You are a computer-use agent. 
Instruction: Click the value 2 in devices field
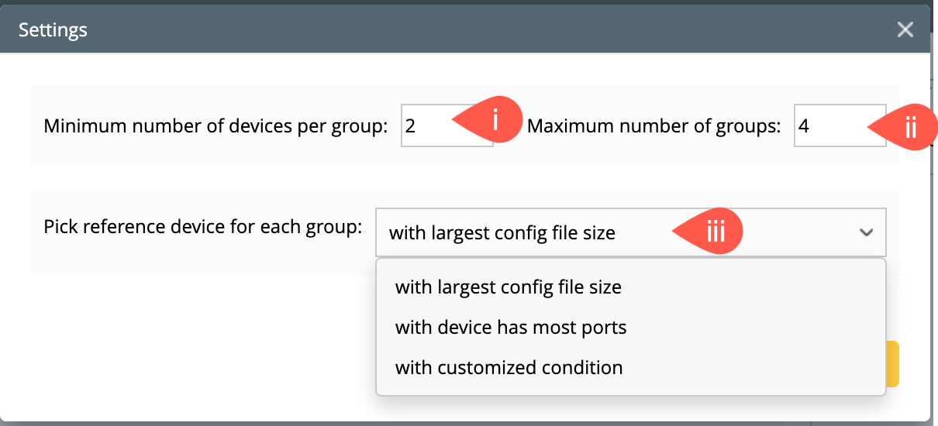coord(410,125)
